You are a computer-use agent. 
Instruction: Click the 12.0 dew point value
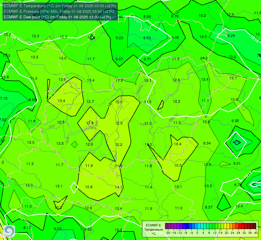coord(119,102)
